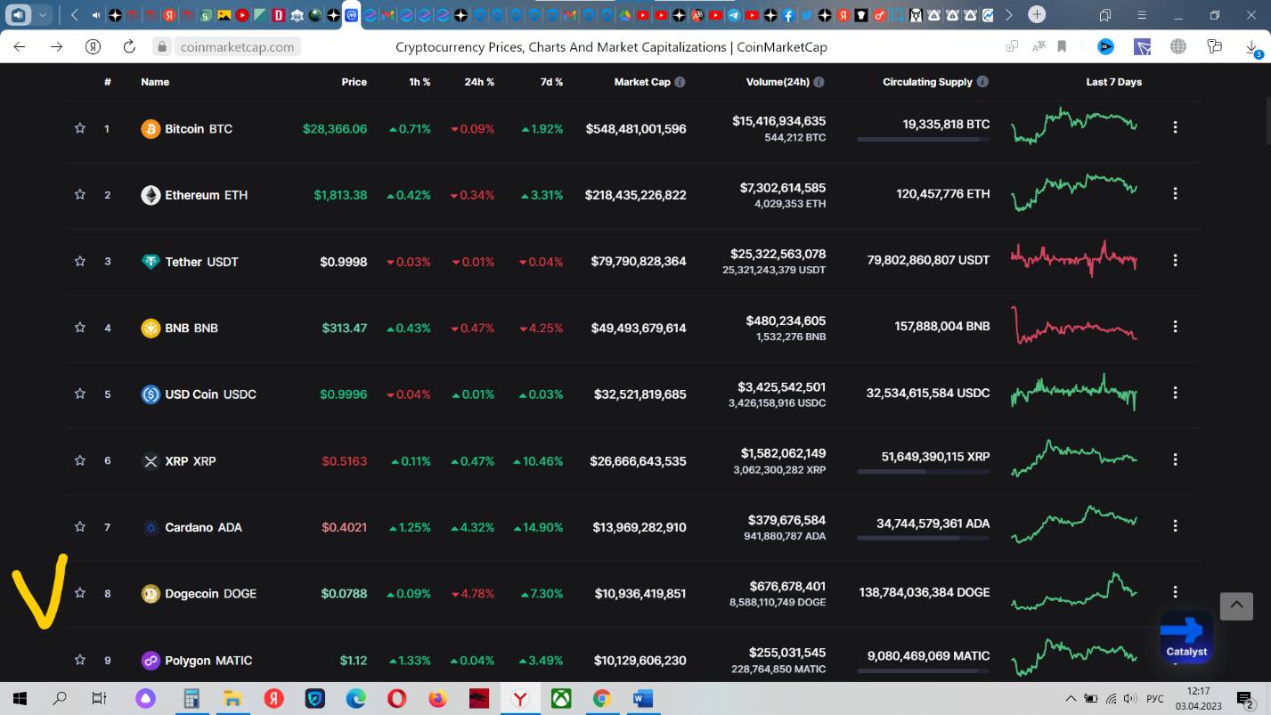Screen dimensions: 1271x715
Task: Click the Circulating Supply info icon
Action: (x=982, y=82)
